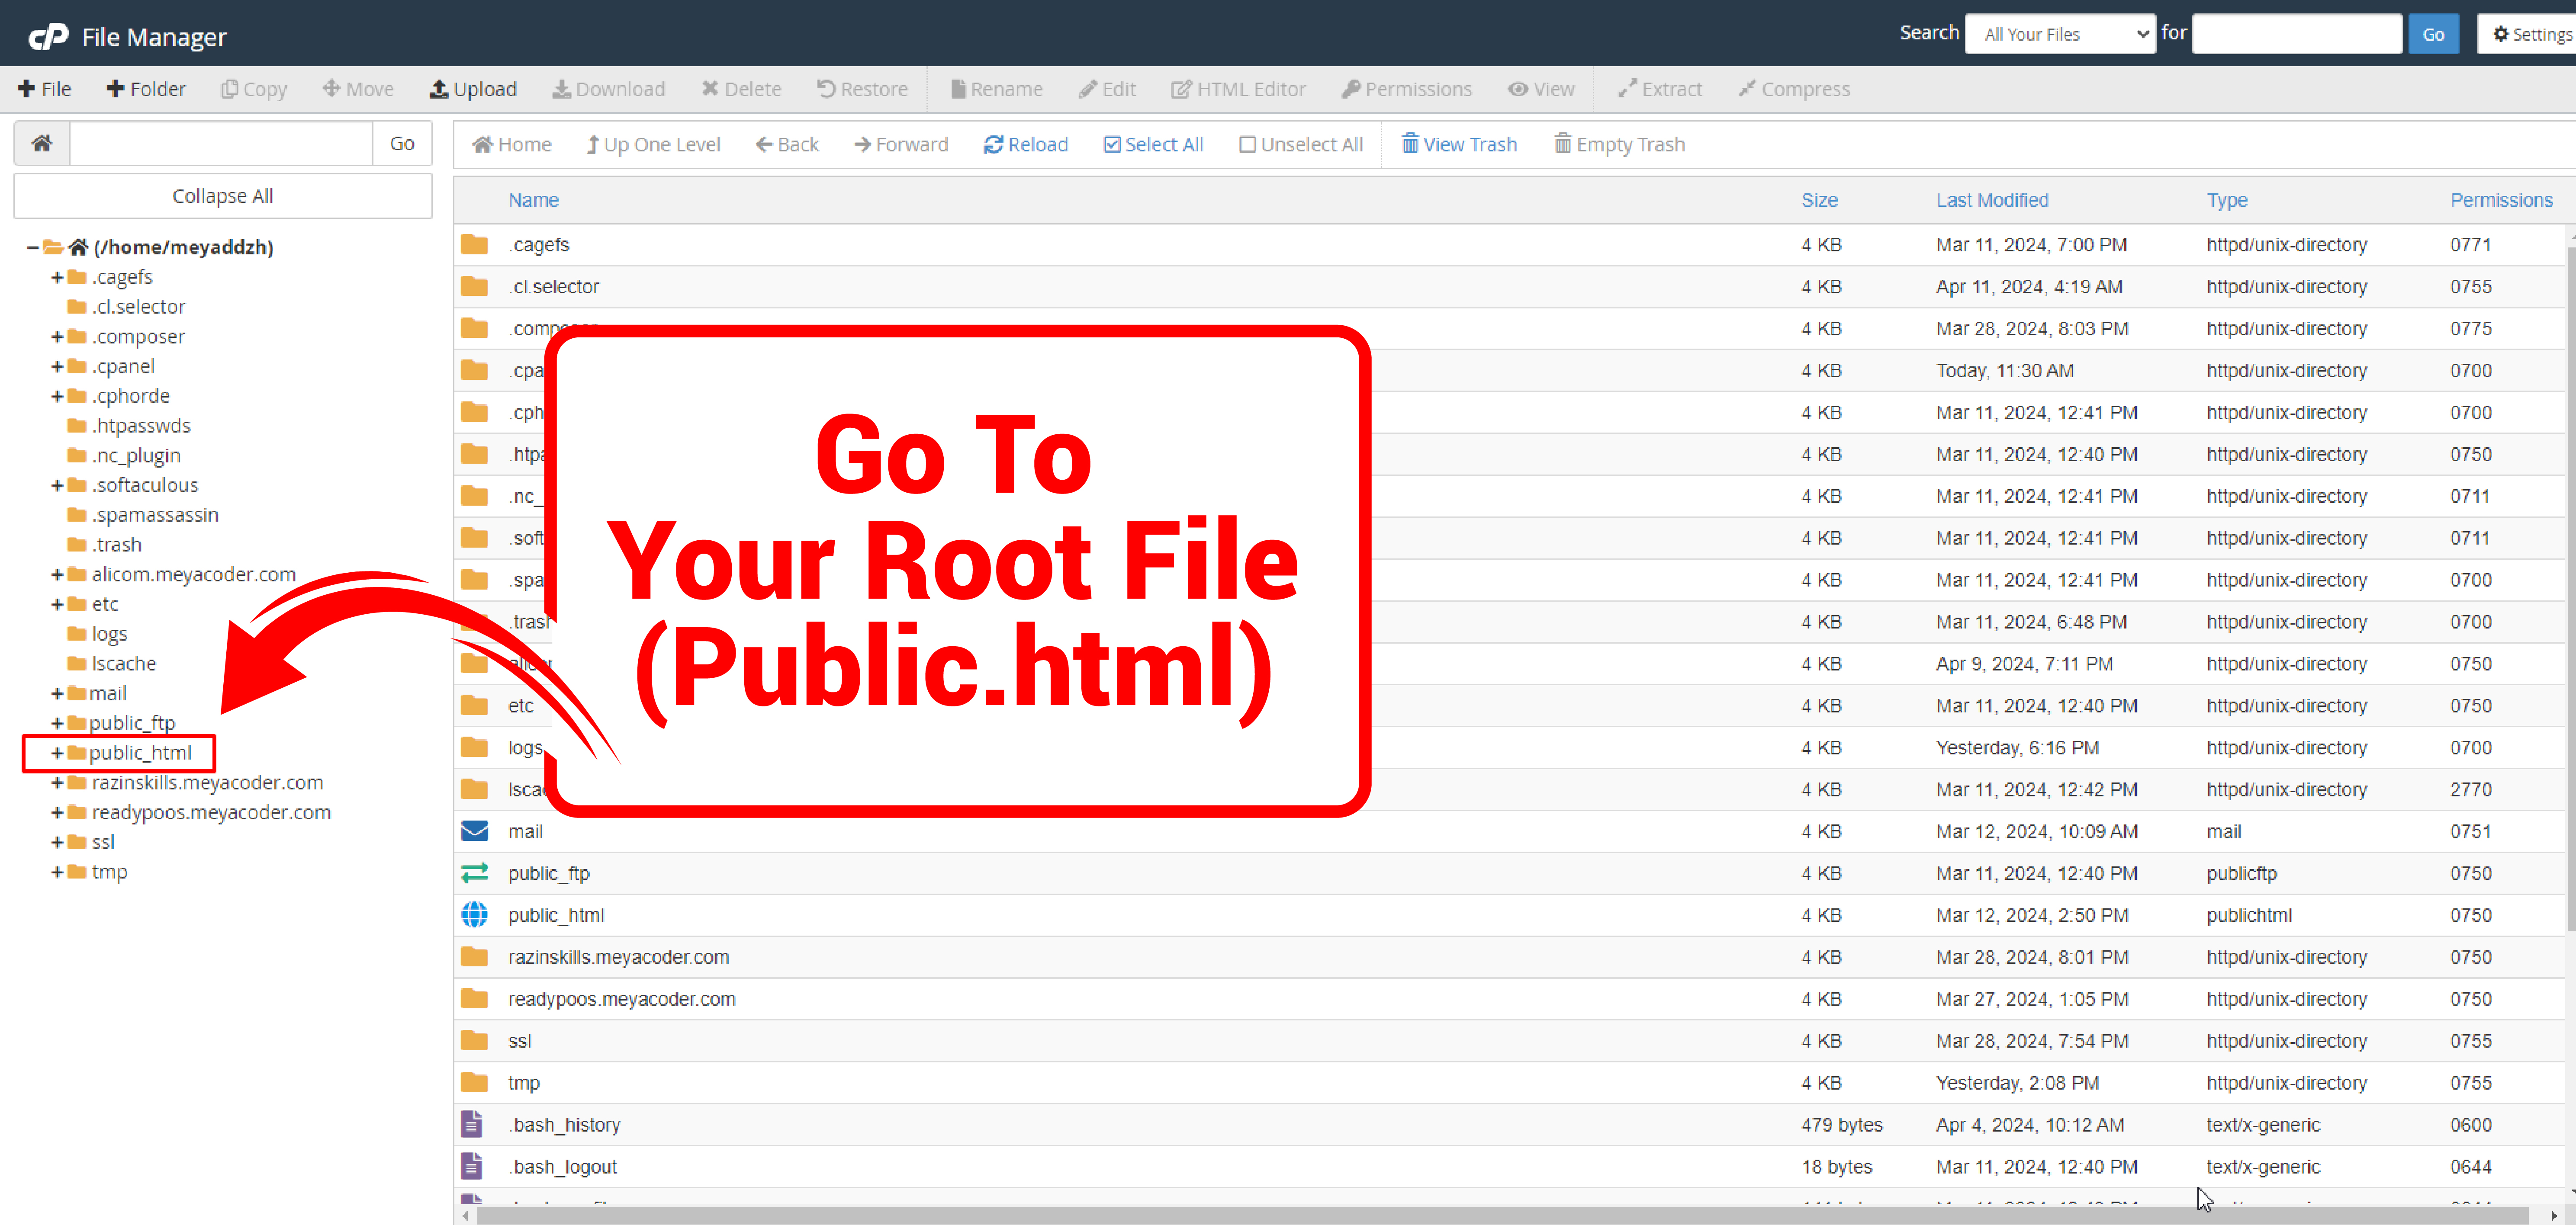Click the blue search Go button
The height and width of the screenshot is (1225, 2576).
coord(2433,34)
